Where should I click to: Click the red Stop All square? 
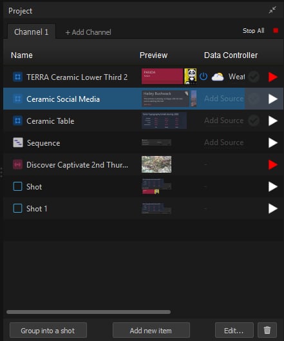276,30
